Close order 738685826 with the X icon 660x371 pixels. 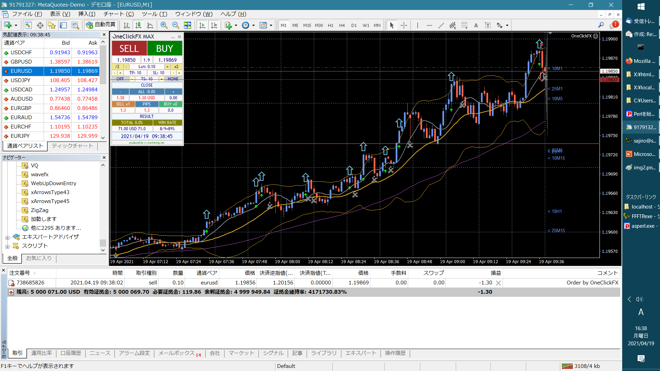click(x=498, y=283)
